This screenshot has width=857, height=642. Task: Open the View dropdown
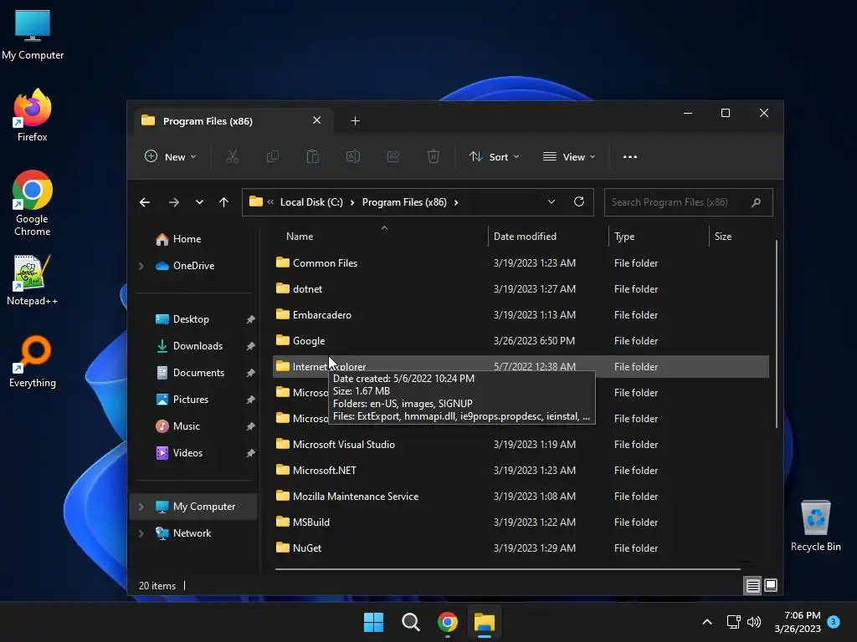569,156
